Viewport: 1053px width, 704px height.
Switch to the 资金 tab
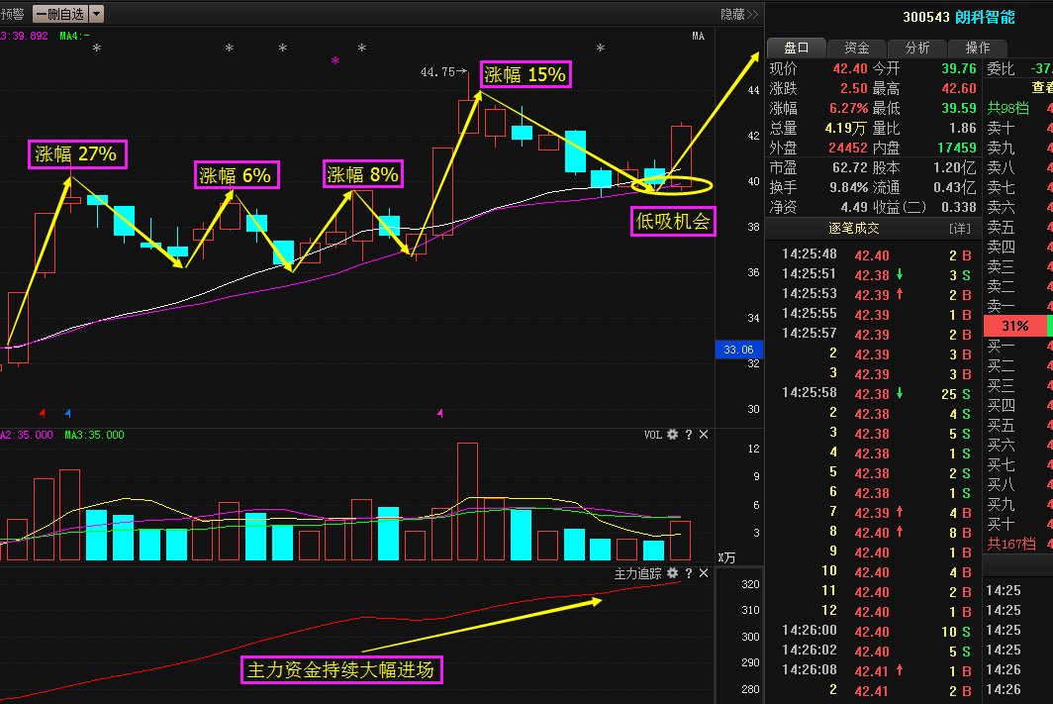tap(857, 48)
